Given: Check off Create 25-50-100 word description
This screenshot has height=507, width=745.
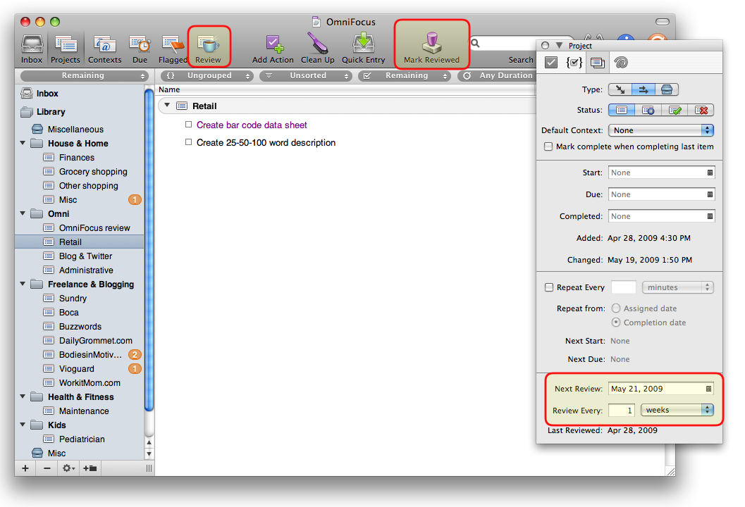Looking at the screenshot, I should coord(189,142).
